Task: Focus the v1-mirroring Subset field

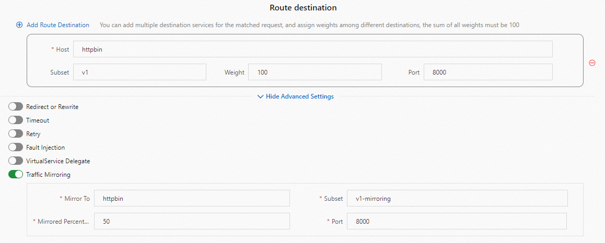Action: (x=457, y=199)
